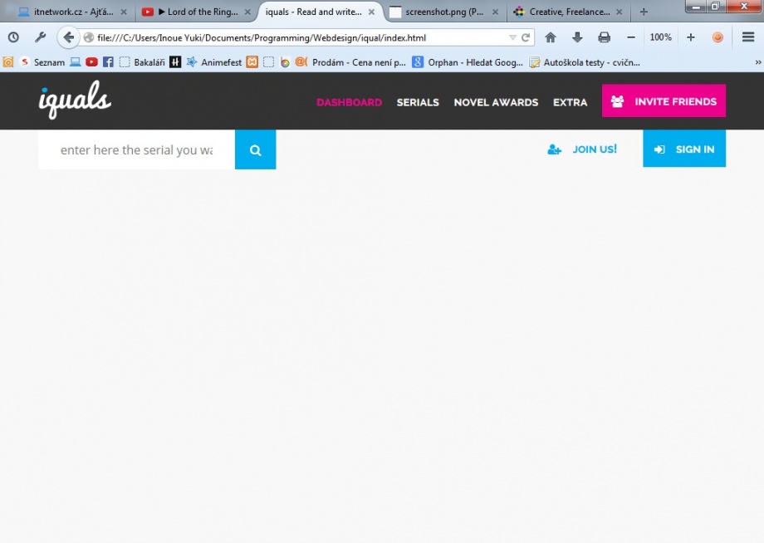This screenshot has height=543, width=764.
Task: Open the Prodám - Cena není bookmark
Action: pyautogui.click(x=350, y=62)
